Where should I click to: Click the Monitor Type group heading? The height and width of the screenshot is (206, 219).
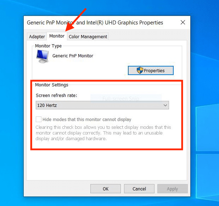pos(48,46)
